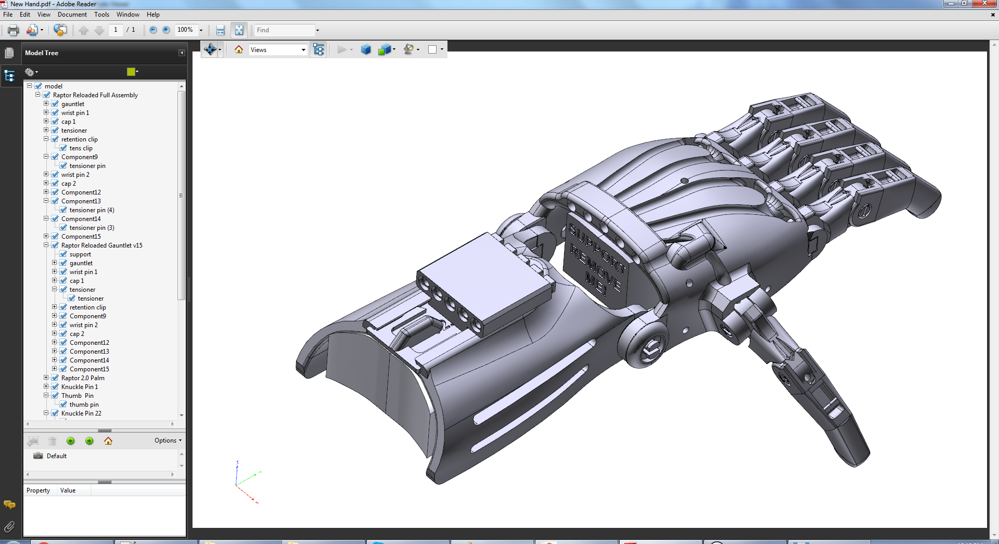Open the lighting lamp icon menu
Screen dimensions: 999x544
[x=409, y=49]
